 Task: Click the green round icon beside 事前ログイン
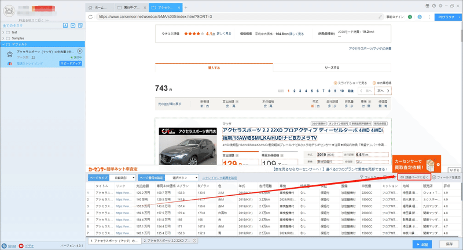pyautogui.click(x=410, y=17)
